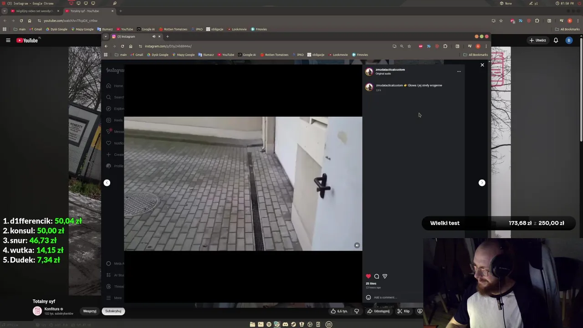Open Google AI bookmark in Instagram window
This screenshot has width=583, height=328.
pos(246,55)
